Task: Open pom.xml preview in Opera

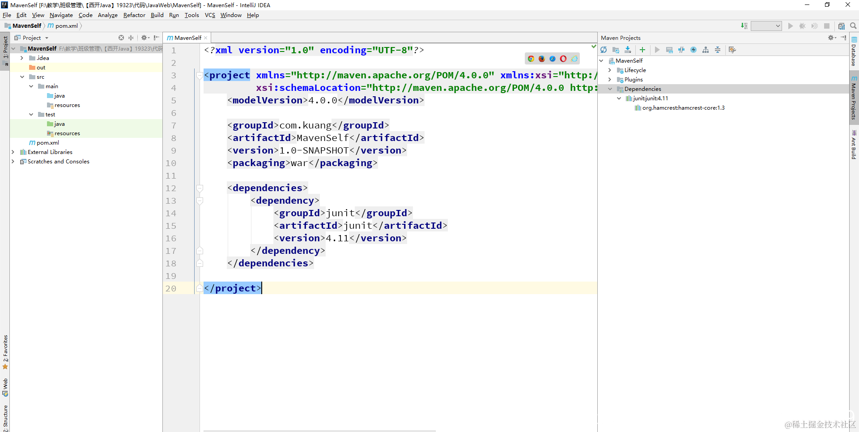Action: (563, 59)
